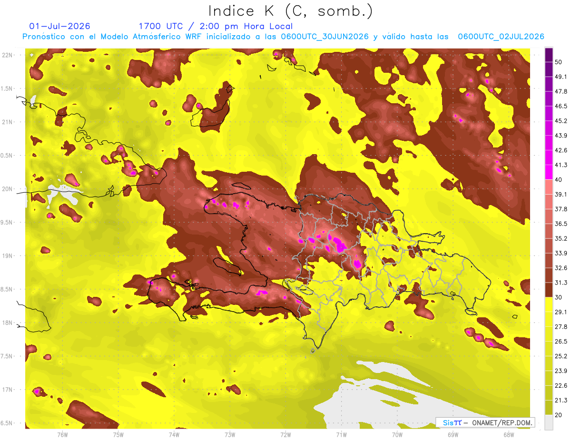Click the "18N" latitude label
Viewport: 571px width, 441px height.
pyautogui.click(x=7, y=323)
